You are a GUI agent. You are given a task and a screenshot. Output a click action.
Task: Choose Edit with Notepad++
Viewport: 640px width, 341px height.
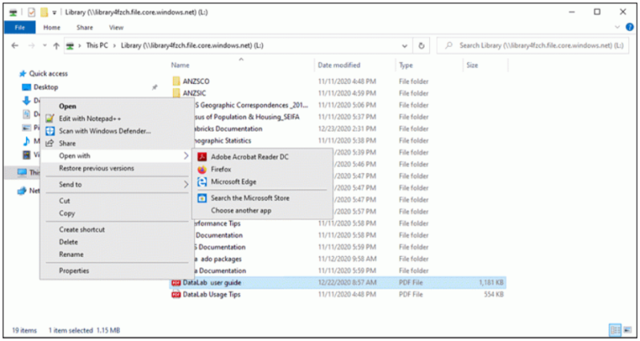90,119
